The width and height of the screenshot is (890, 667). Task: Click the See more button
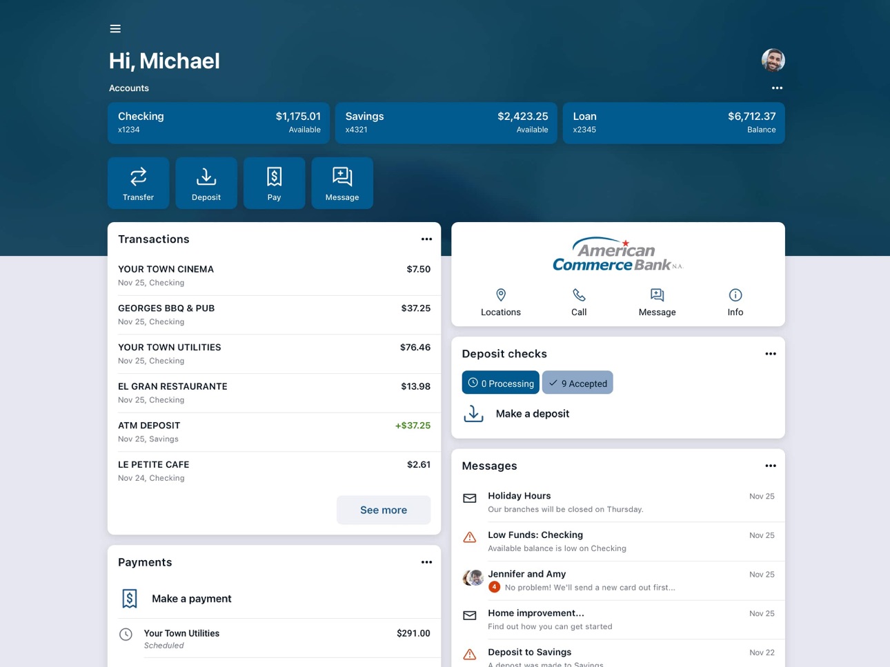click(384, 510)
